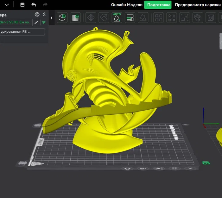Open the textured PEI bed type dropdown
Viewport: 222px width, 198px height.
22,32
